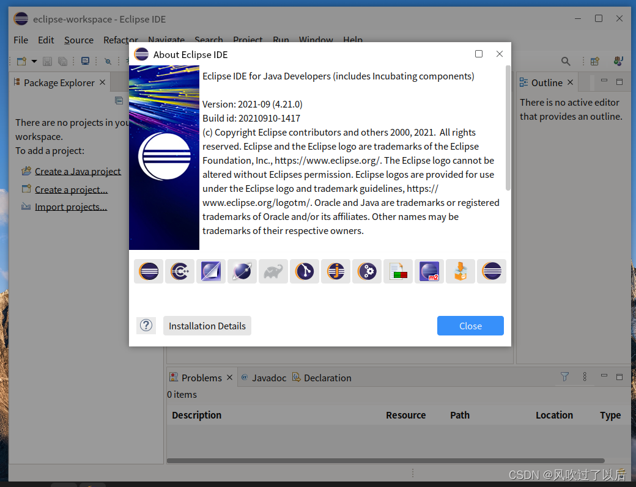The width and height of the screenshot is (636, 487).
Task: Click the Save All toolbar icon
Action: (62, 61)
